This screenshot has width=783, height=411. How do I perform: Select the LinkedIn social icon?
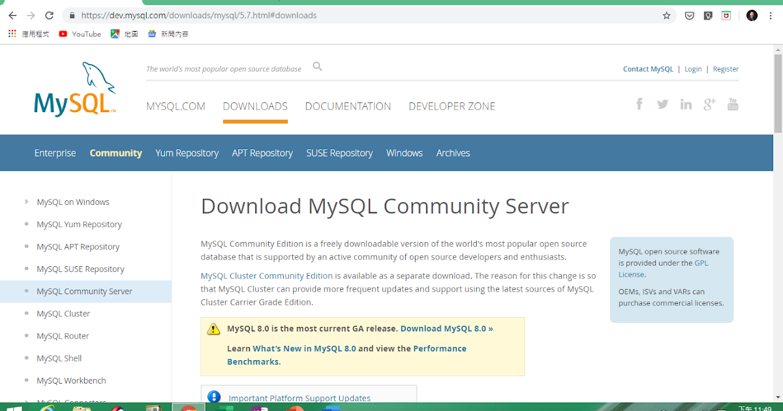coord(686,104)
